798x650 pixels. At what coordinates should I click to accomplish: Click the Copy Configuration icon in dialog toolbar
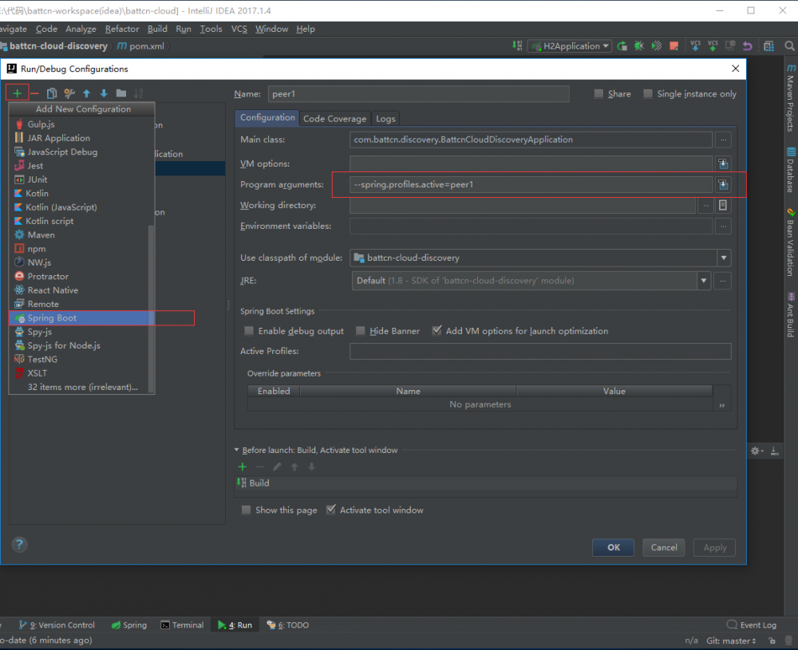[52, 93]
